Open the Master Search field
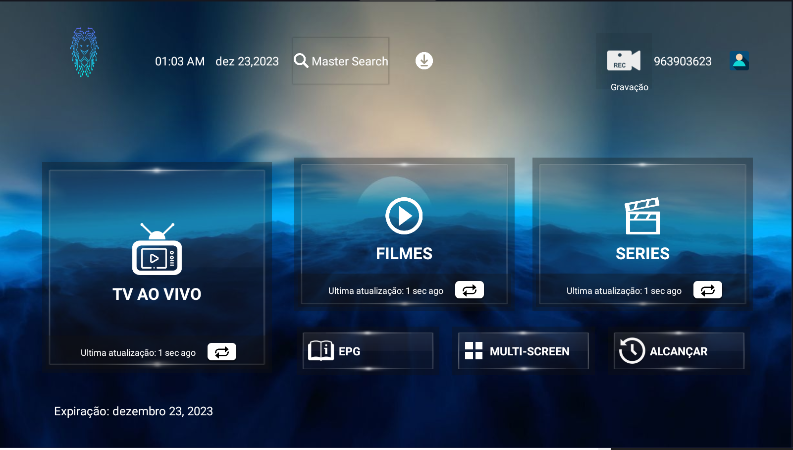This screenshot has height=450, width=793. pyautogui.click(x=341, y=61)
